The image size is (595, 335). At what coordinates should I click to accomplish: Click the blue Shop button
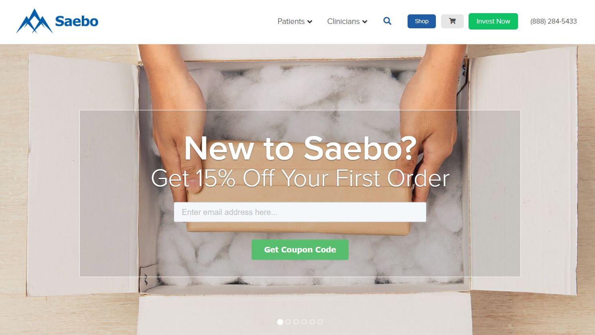click(x=422, y=21)
